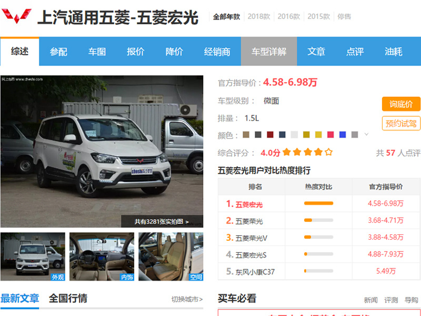This screenshot has height=316, width=421.
Task: View the 油耗 tab
Action: 393,51
